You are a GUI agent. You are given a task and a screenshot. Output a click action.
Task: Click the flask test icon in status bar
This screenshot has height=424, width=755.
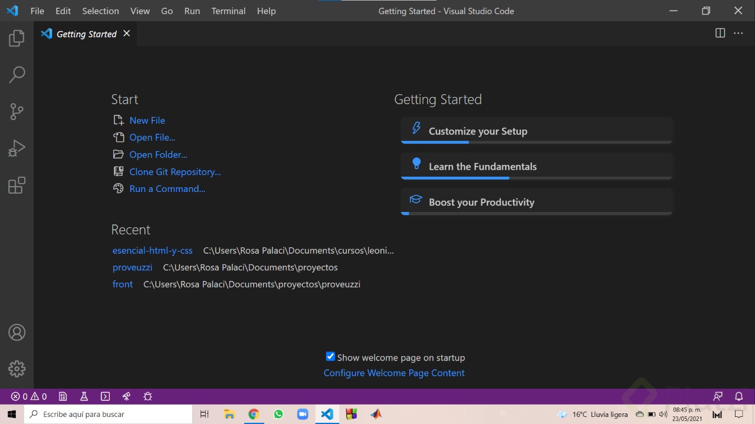84,396
